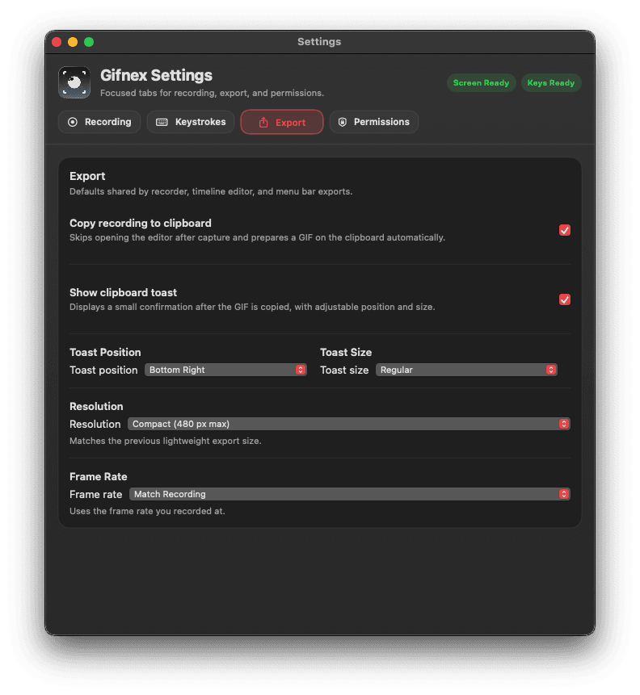The height and width of the screenshot is (695, 640).
Task: Click the Toast Size section heading
Action: [346, 353]
